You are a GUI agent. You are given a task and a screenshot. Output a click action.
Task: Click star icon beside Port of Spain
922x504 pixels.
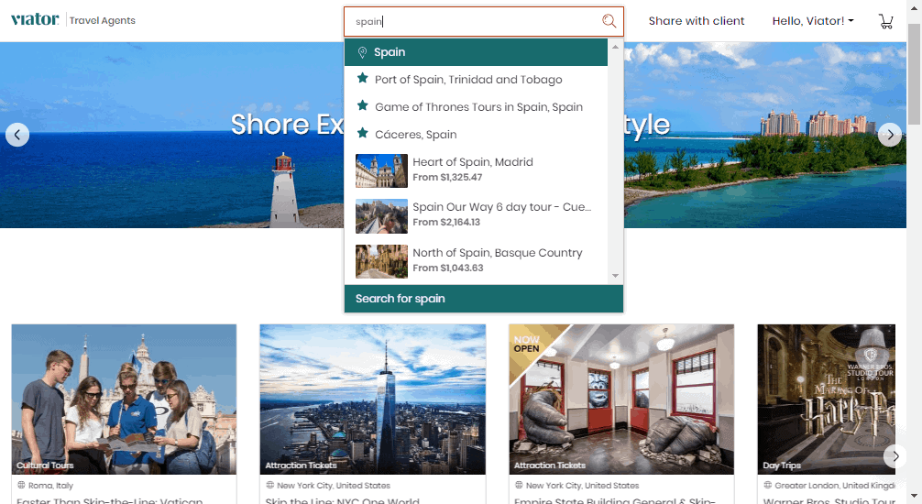363,78
